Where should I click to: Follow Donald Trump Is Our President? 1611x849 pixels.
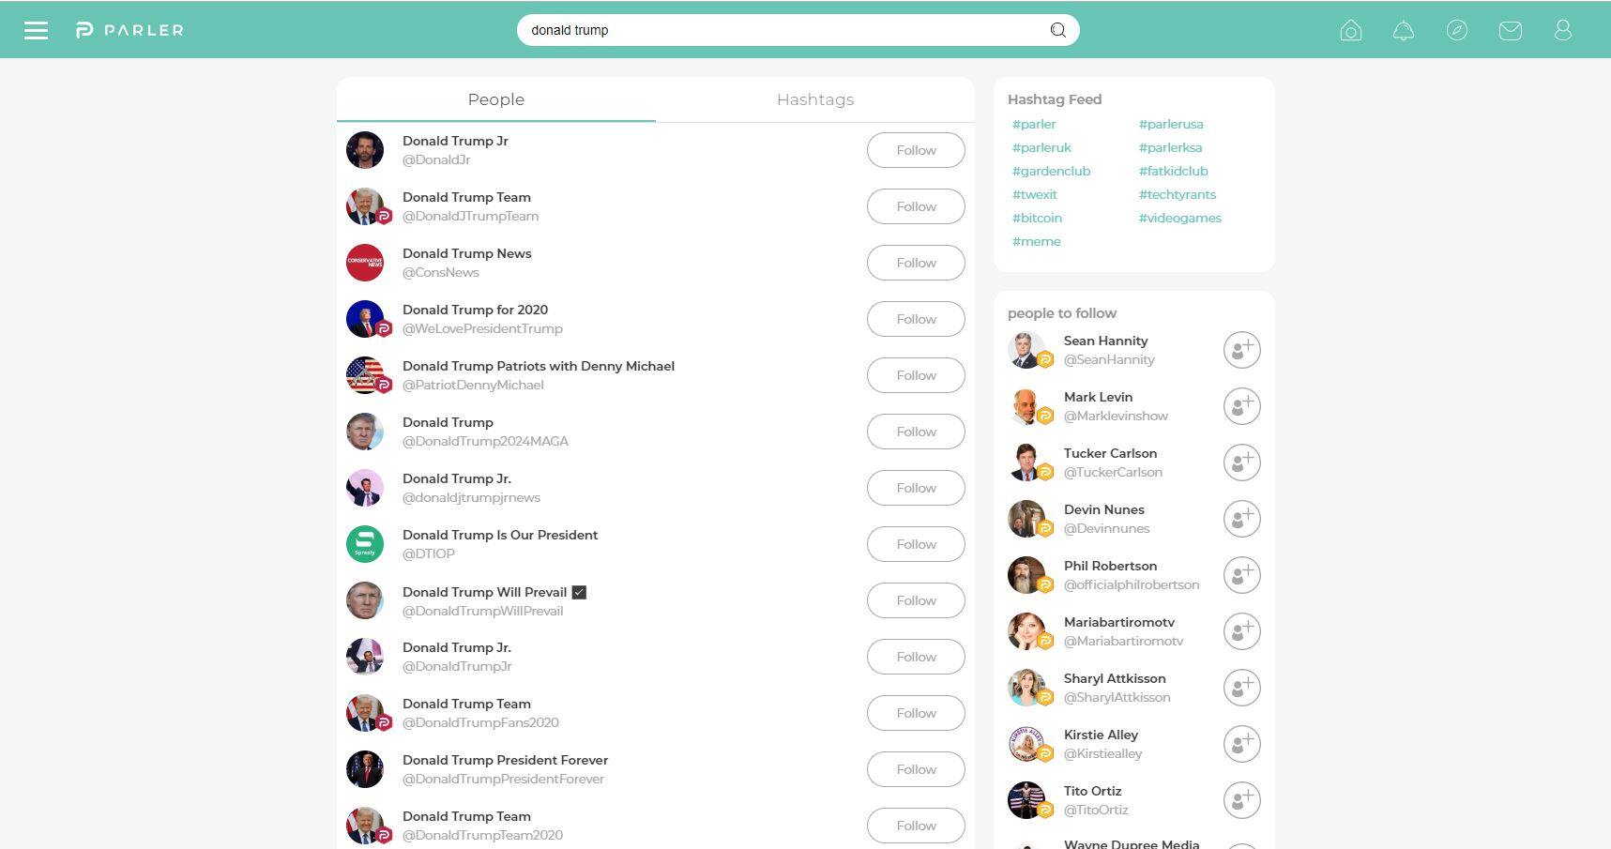point(916,544)
